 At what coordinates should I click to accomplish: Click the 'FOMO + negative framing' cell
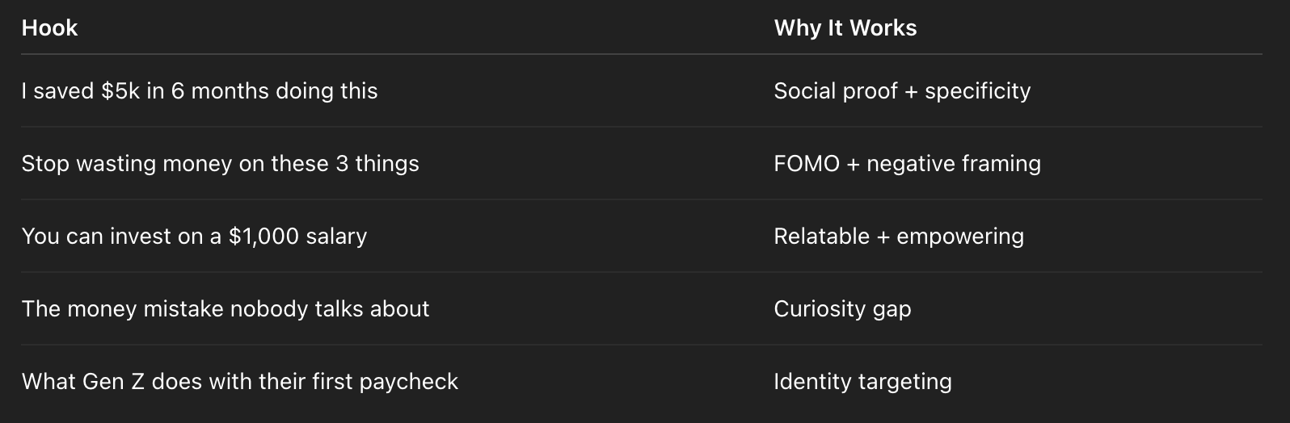(907, 164)
